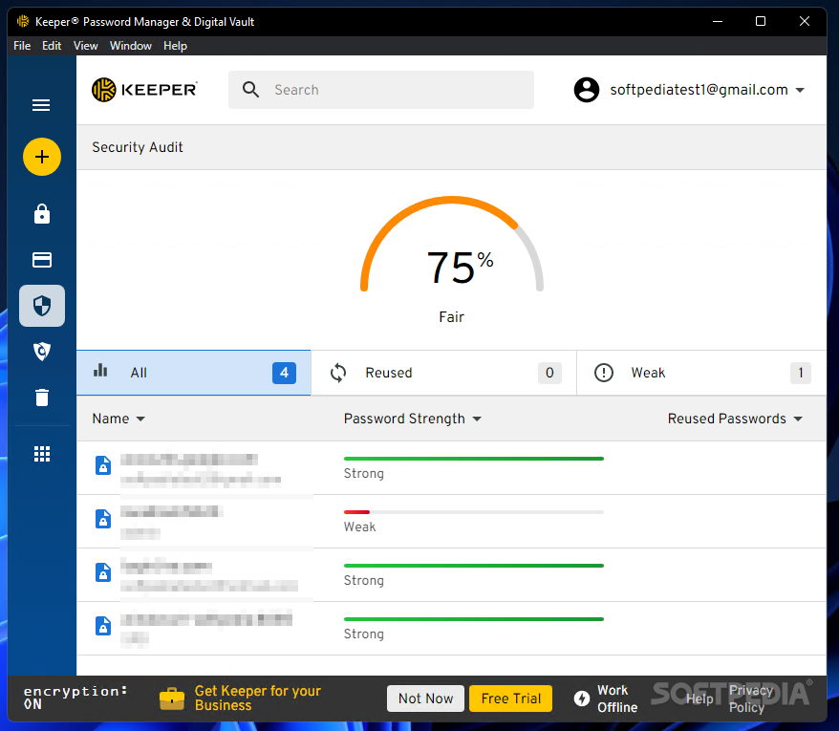This screenshot has height=731, width=839.
Task: Click the Weak exclamation icon
Action: click(604, 373)
